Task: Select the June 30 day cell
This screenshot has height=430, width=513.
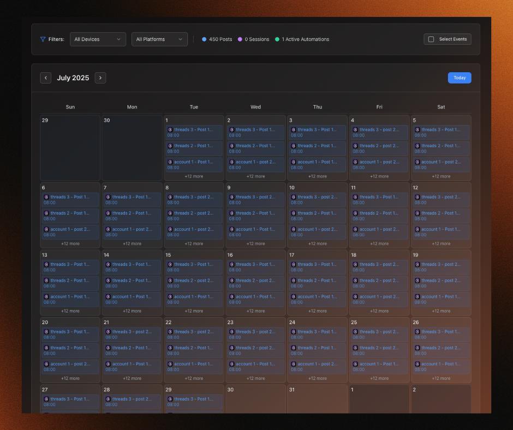Action: click(x=132, y=148)
